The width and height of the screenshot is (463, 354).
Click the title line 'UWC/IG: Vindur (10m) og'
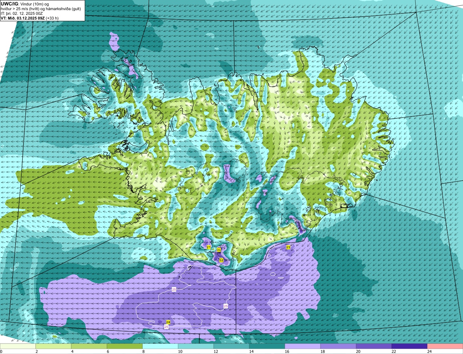click(25, 4)
